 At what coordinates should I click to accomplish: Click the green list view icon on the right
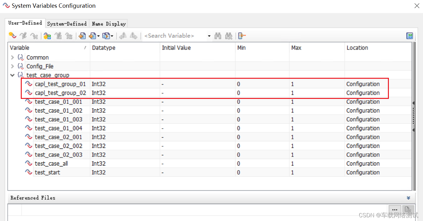tap(410, 36)
